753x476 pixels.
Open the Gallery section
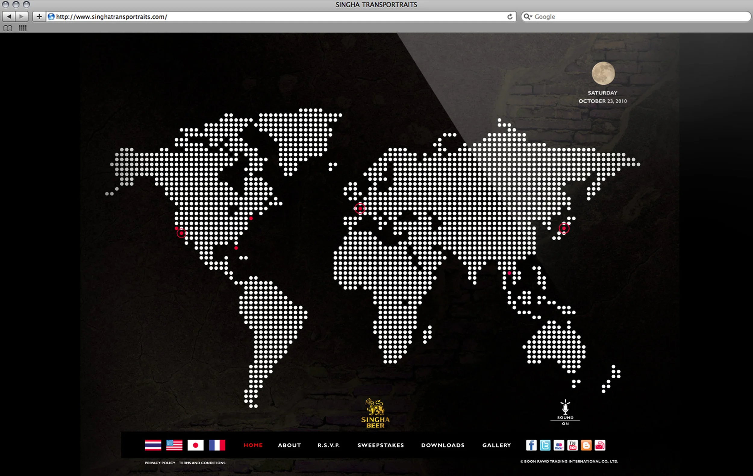496,445
